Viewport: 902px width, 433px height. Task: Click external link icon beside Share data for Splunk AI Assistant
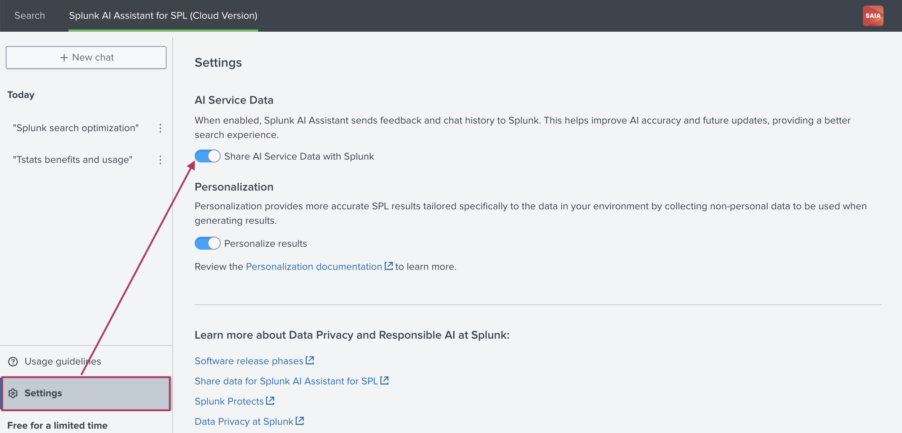click(x=385, y=380)
